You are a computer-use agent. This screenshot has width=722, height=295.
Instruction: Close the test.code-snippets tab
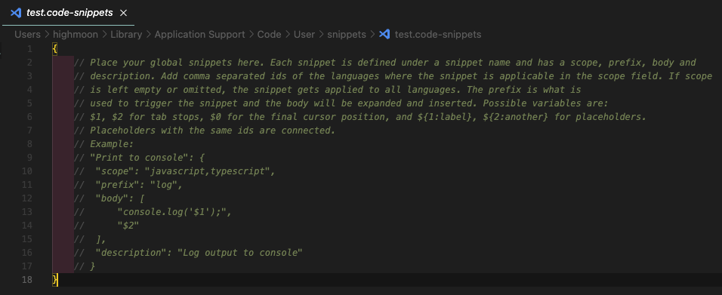[x=123, y=13]
